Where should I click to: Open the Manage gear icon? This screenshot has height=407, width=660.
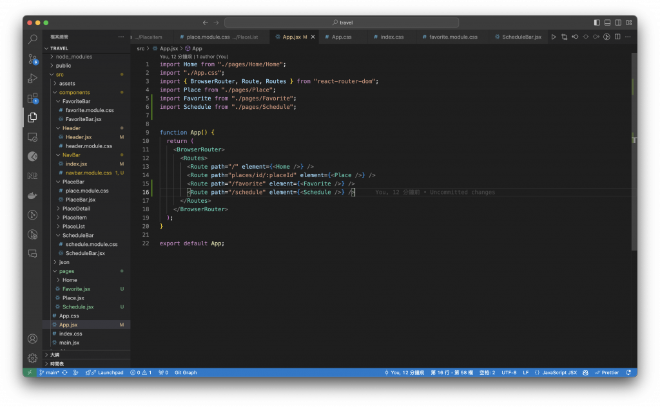click(32, 358)
